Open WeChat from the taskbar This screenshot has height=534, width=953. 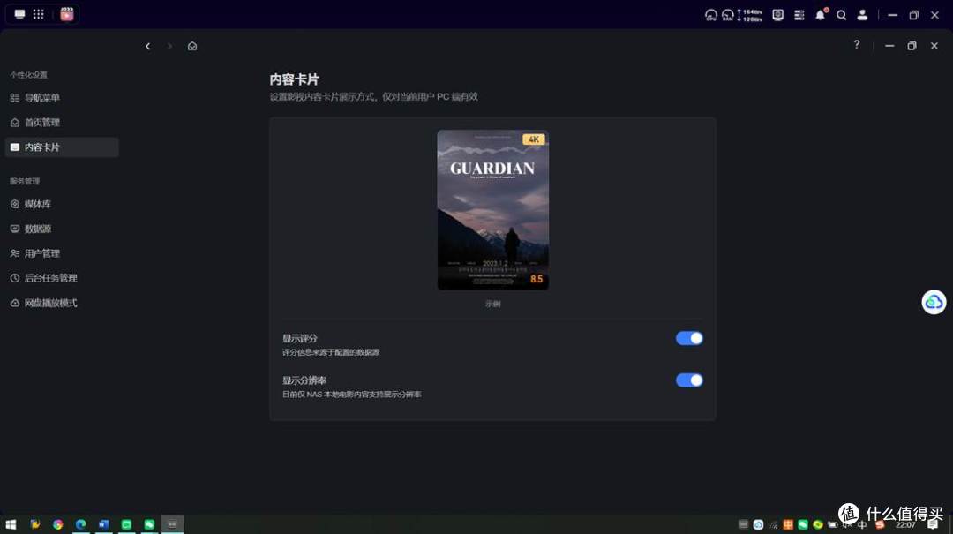point(149,524)
